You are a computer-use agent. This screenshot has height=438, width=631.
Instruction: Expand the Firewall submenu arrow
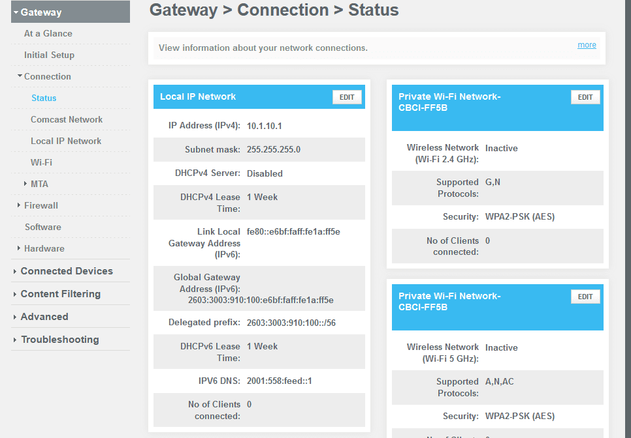click(x=19, y=205)
